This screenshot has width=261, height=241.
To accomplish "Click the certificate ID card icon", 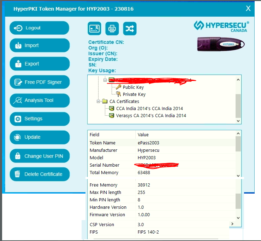I will click(94, 29).
